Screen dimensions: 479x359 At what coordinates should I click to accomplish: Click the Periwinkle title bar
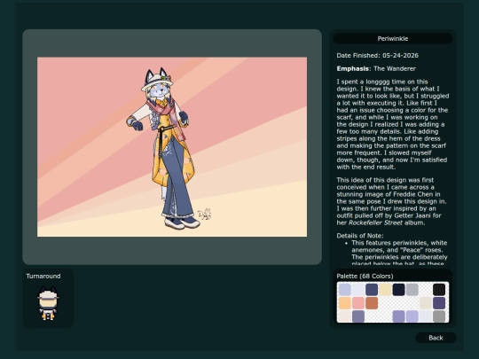(x=393, y=38)
